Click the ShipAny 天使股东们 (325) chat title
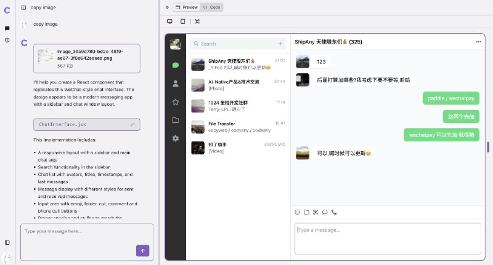Screen dimensions: 493x265 point(328,42)
